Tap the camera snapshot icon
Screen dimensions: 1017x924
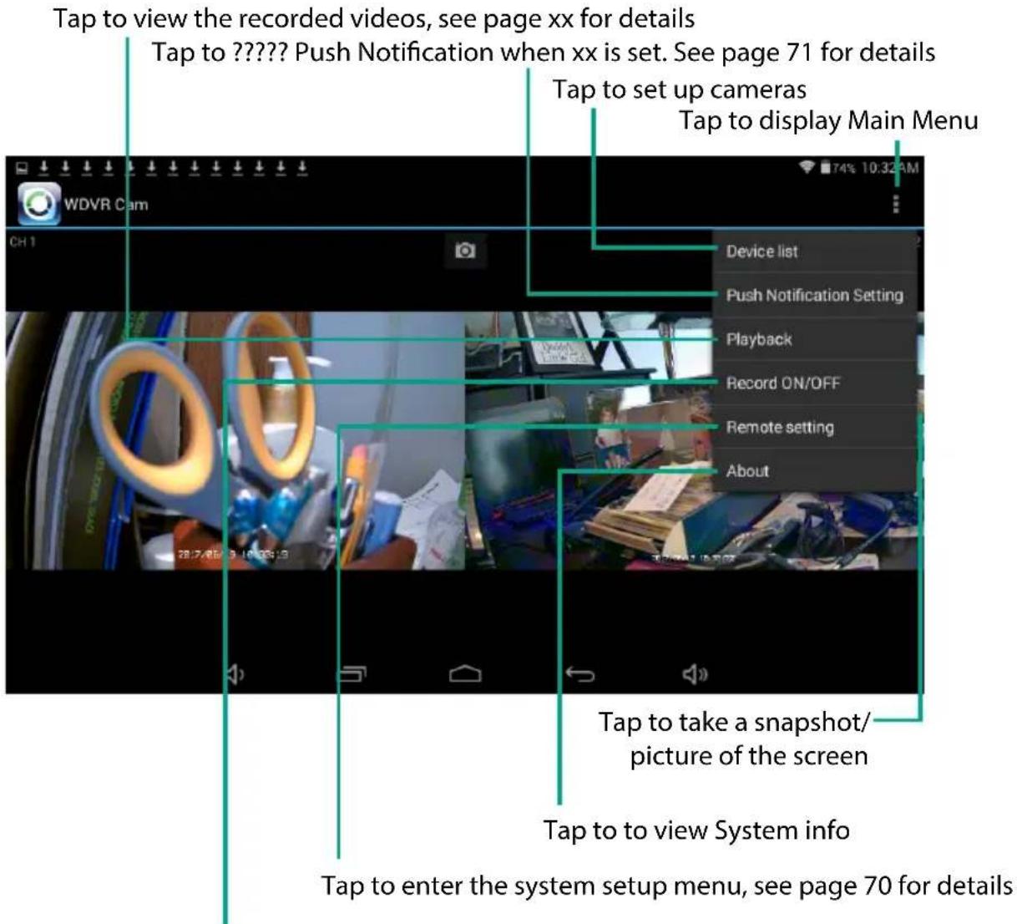pyautogui.click(x=465, y=251)
